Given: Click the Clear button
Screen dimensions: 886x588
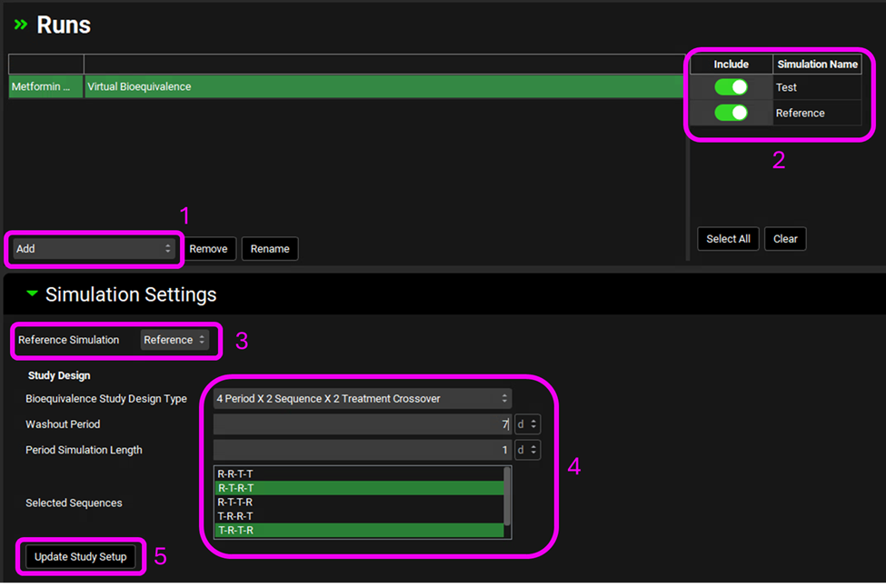Looking at the screenshot, I should tap(785, 239).
